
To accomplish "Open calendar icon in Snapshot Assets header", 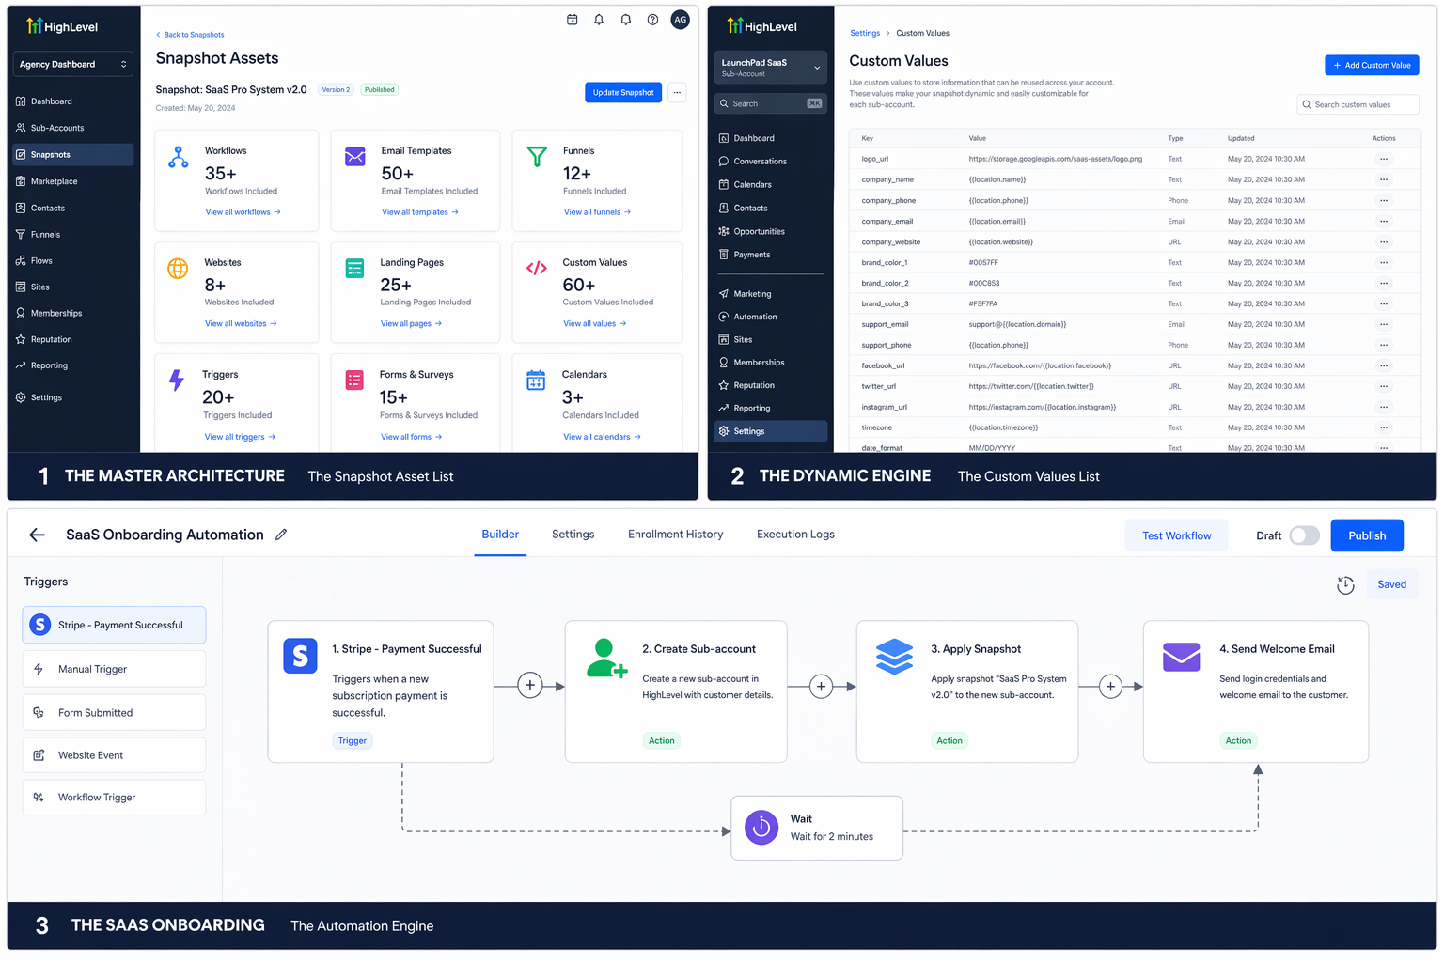I will (x=572, y=20).
